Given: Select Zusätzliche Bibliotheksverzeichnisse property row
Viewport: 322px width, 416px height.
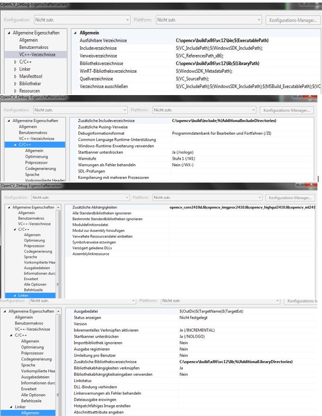Looking at the screenshot, I should (x=192, y=362).
